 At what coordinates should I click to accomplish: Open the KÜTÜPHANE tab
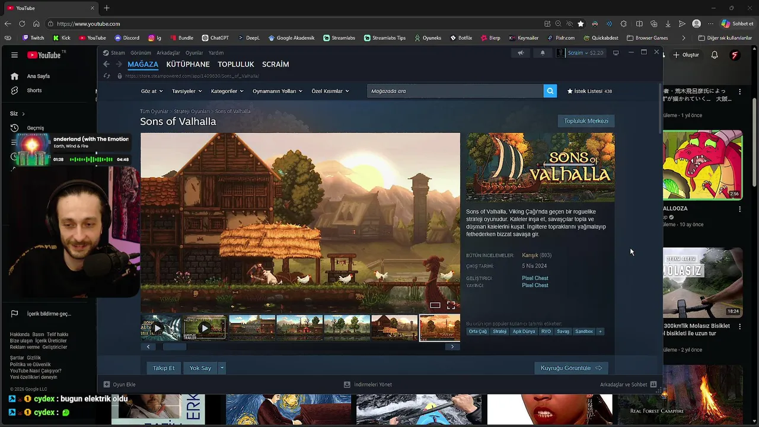tap(188, 64)
